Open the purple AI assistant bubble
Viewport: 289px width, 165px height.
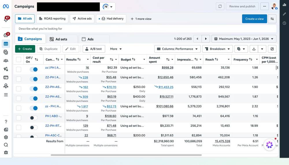(269, 145)
